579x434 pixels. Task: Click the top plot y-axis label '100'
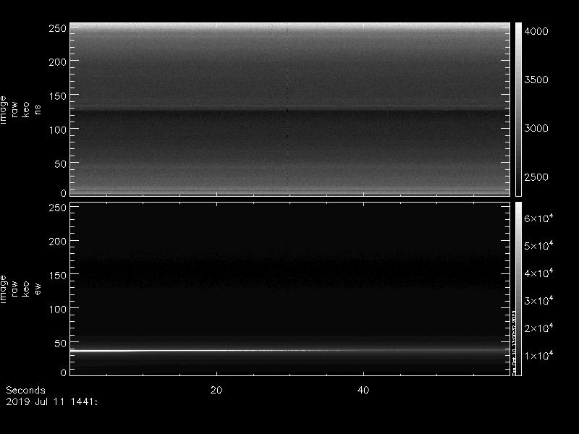[x=58, y=130]
